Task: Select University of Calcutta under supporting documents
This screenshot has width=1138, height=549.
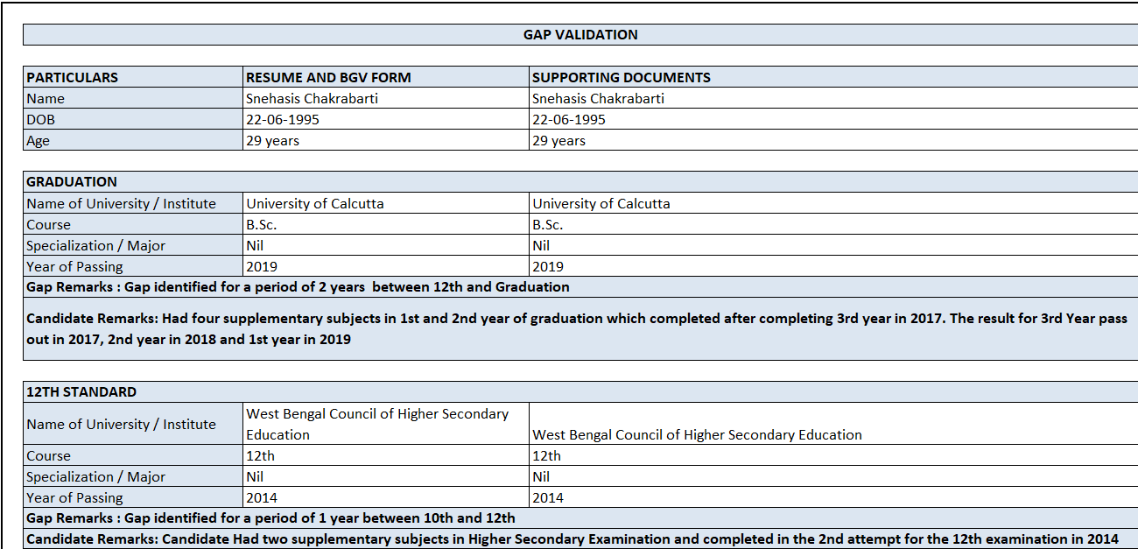Action: point(601,203)
